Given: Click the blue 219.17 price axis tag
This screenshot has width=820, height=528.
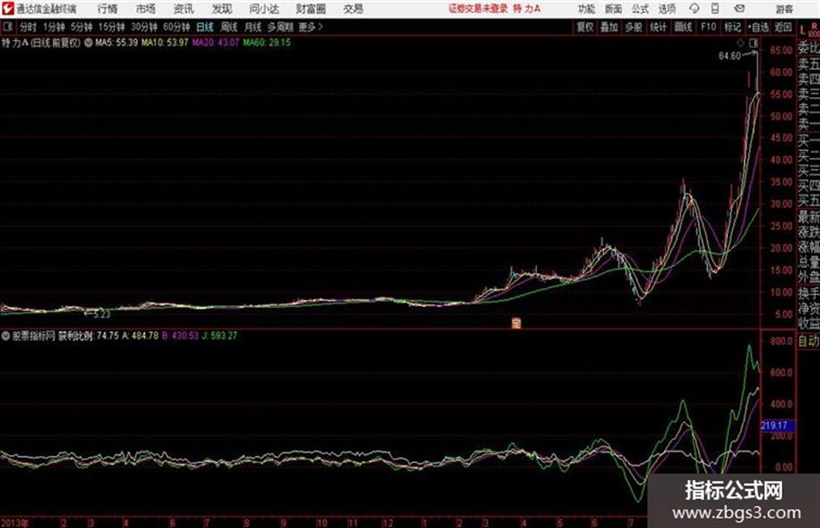Looking at the screenshot, I should click(777, 426).
